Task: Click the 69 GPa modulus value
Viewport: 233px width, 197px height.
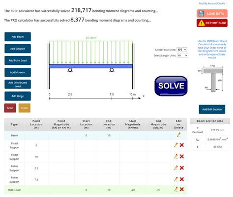Action: coord(218,147)
